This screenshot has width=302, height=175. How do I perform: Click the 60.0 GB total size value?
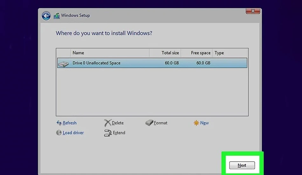pyautogui.click(x=172, y=63)
